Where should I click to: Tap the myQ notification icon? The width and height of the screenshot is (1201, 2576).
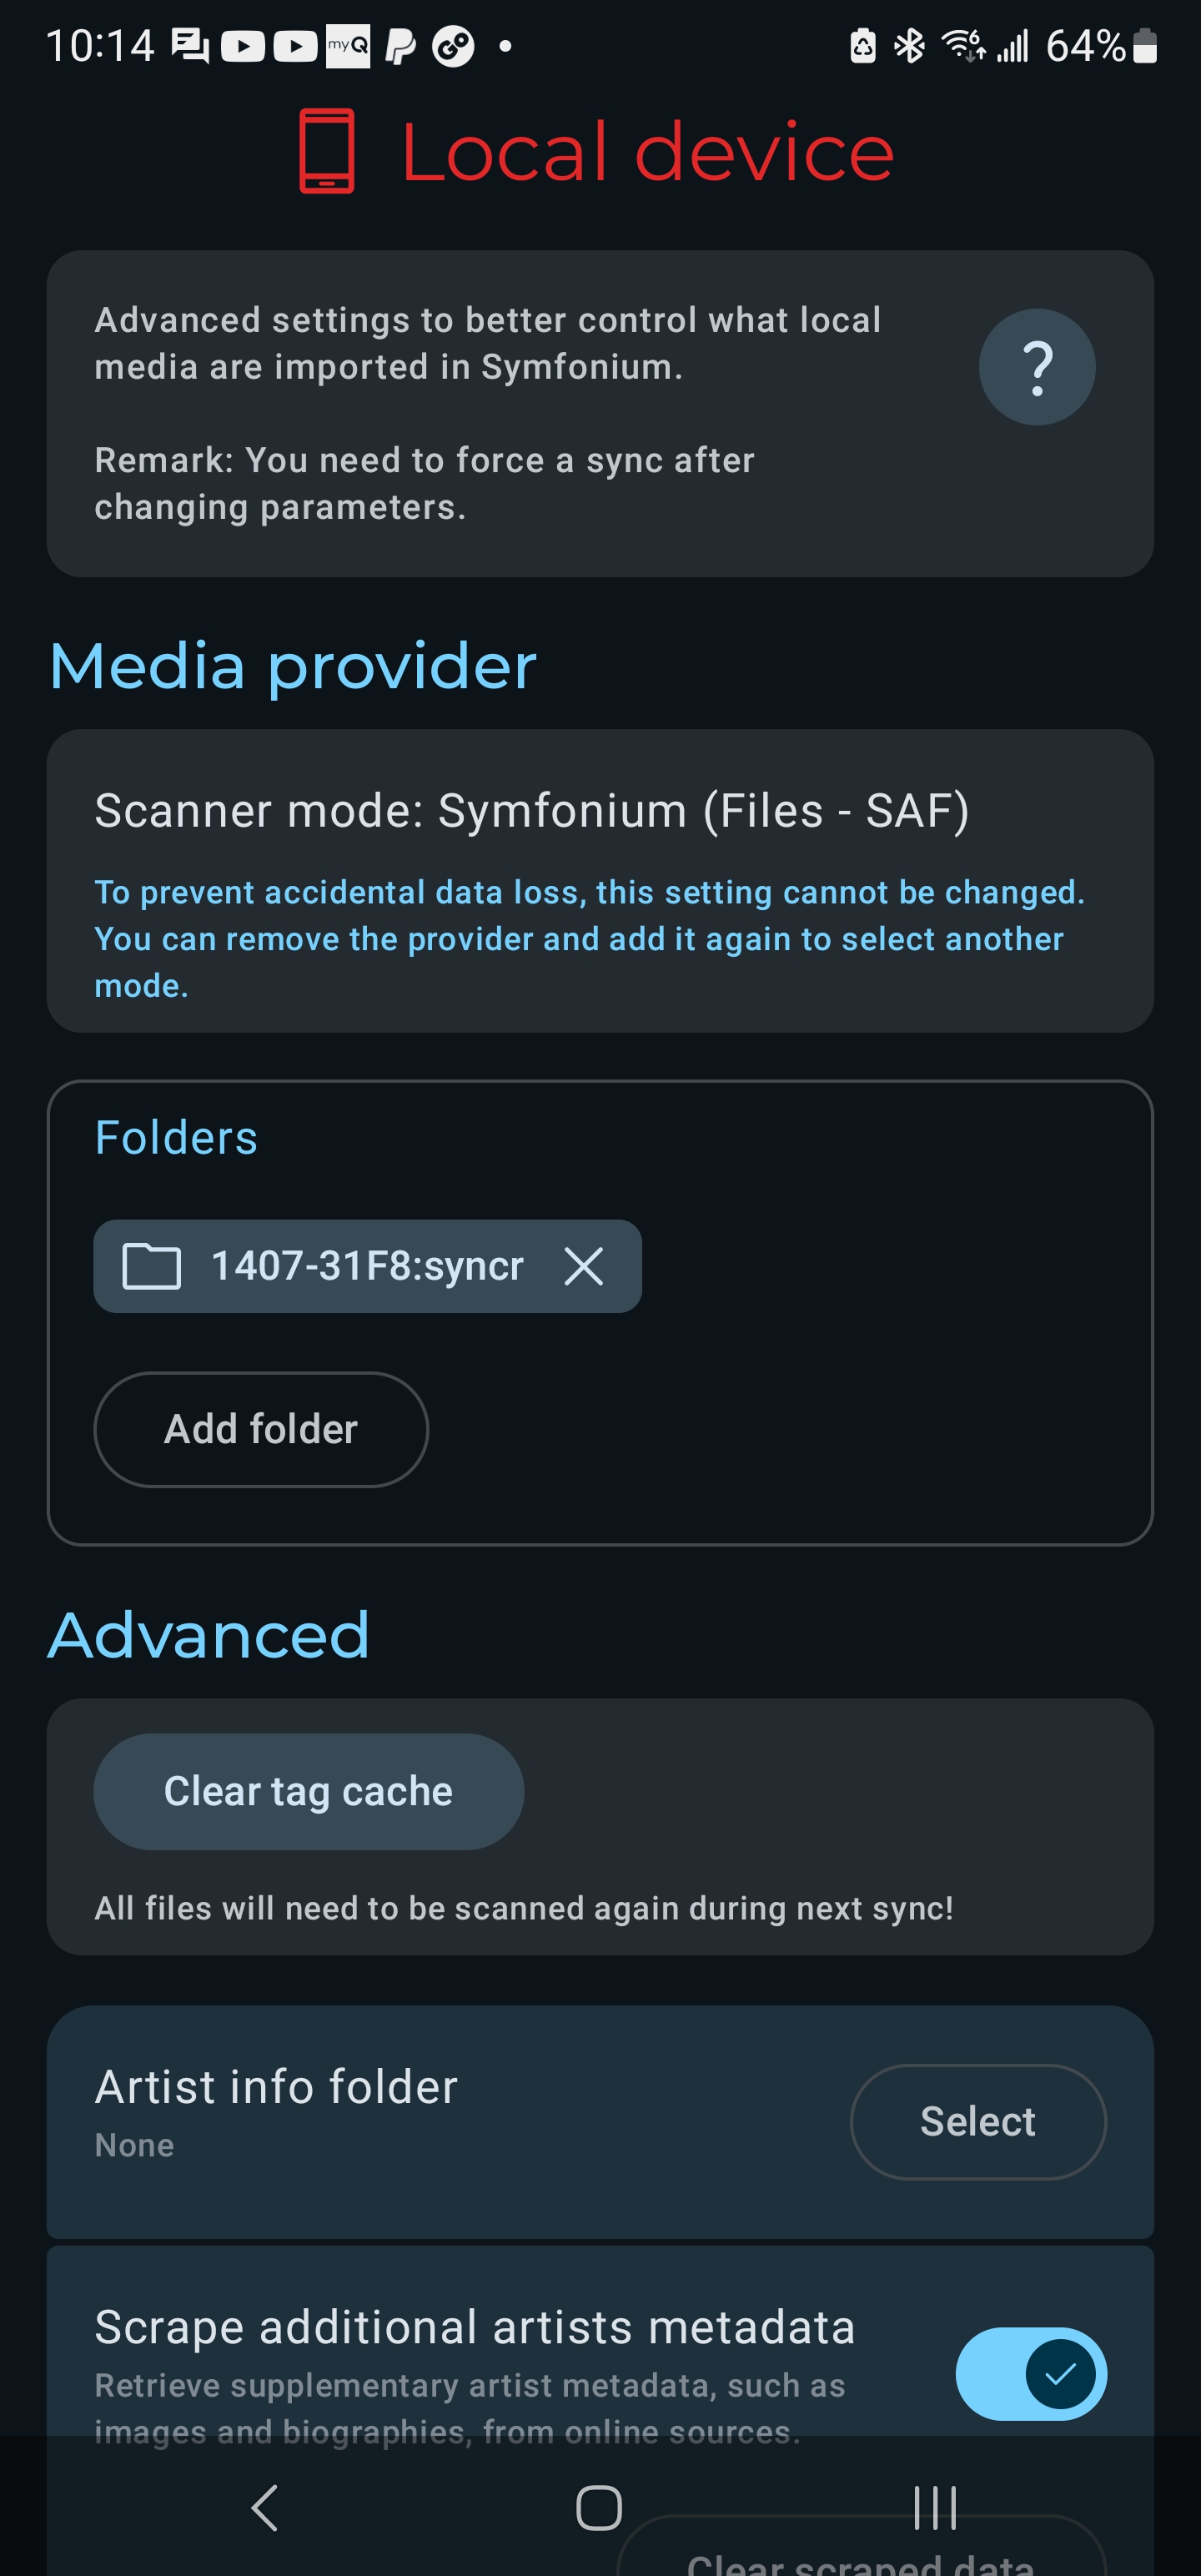[x=347, y=46]
